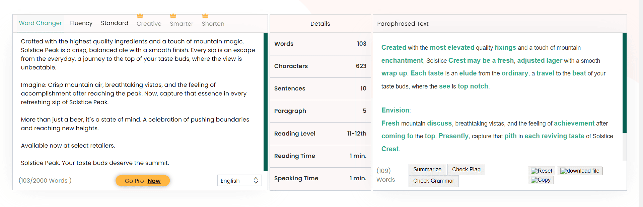Click the language selector up-down arrows
This screenshot has width=643, height=207.
tap(256, 181)
